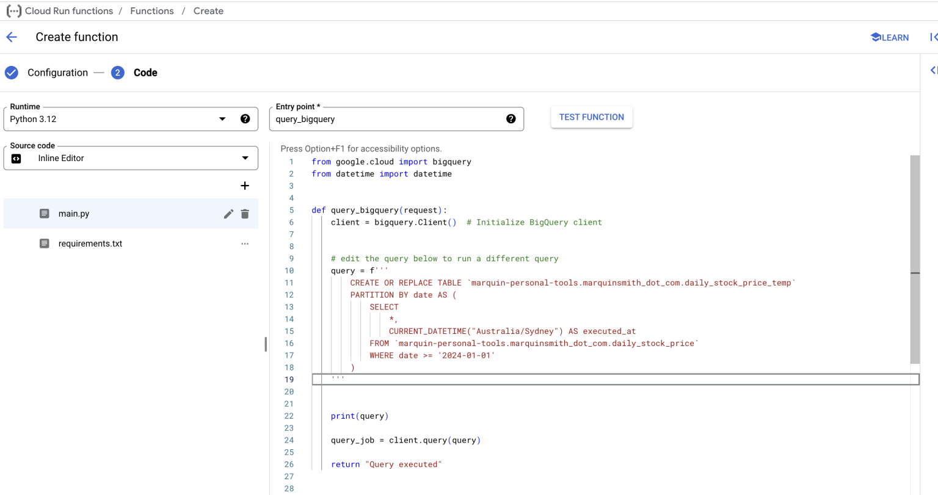The width and height of the screenshot is (938, 495).
Task: Add a new source file with the plus icon
Action: 245,186
